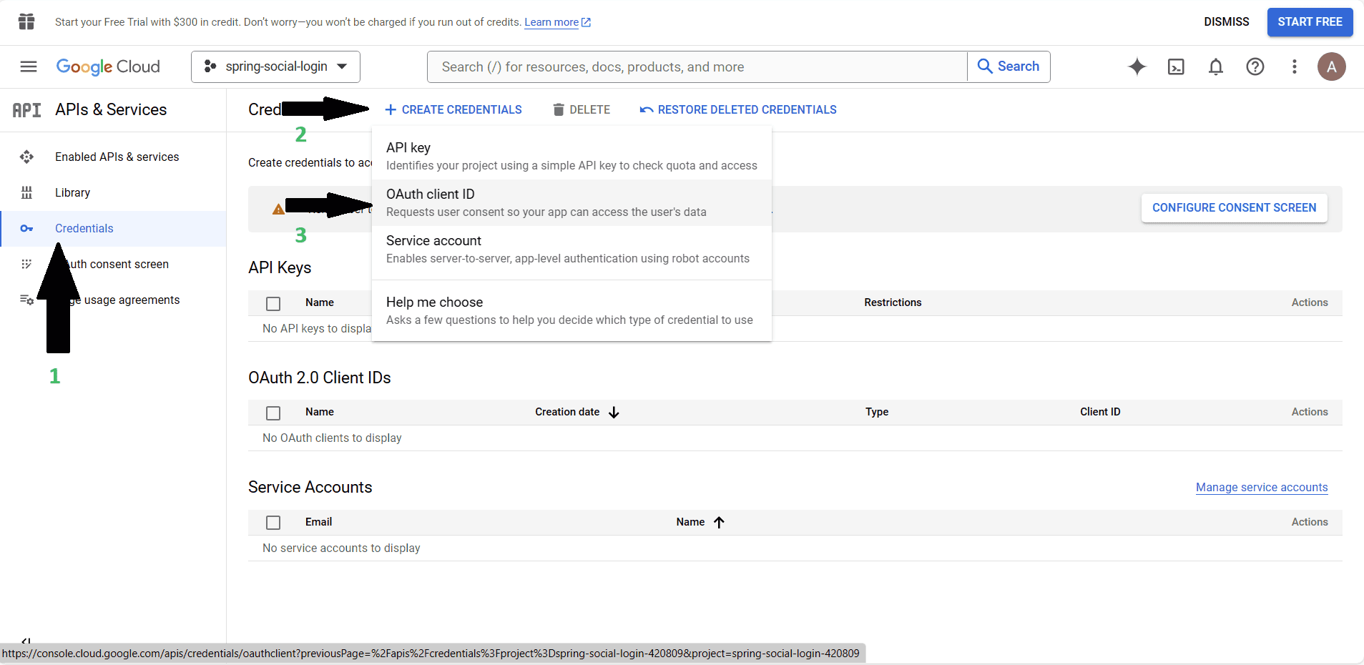Image resolution: width=1364 pixels, height=665 pixels.
Task: Open Manage service accounts link
Action: [x=1261, y=487]
